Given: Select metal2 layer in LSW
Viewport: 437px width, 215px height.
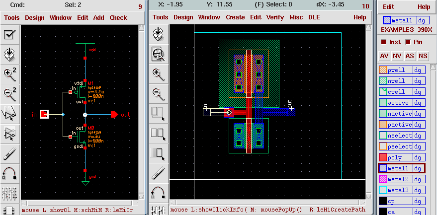Looking at the screenshot, I should (x=402, y=179).
